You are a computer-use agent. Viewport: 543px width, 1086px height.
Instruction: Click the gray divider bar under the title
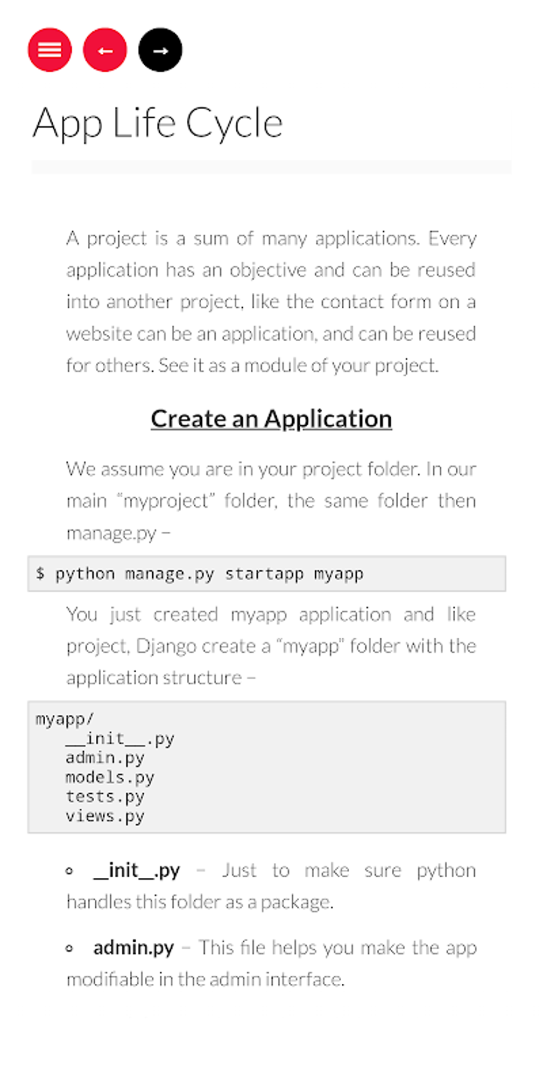pos(271,165)
